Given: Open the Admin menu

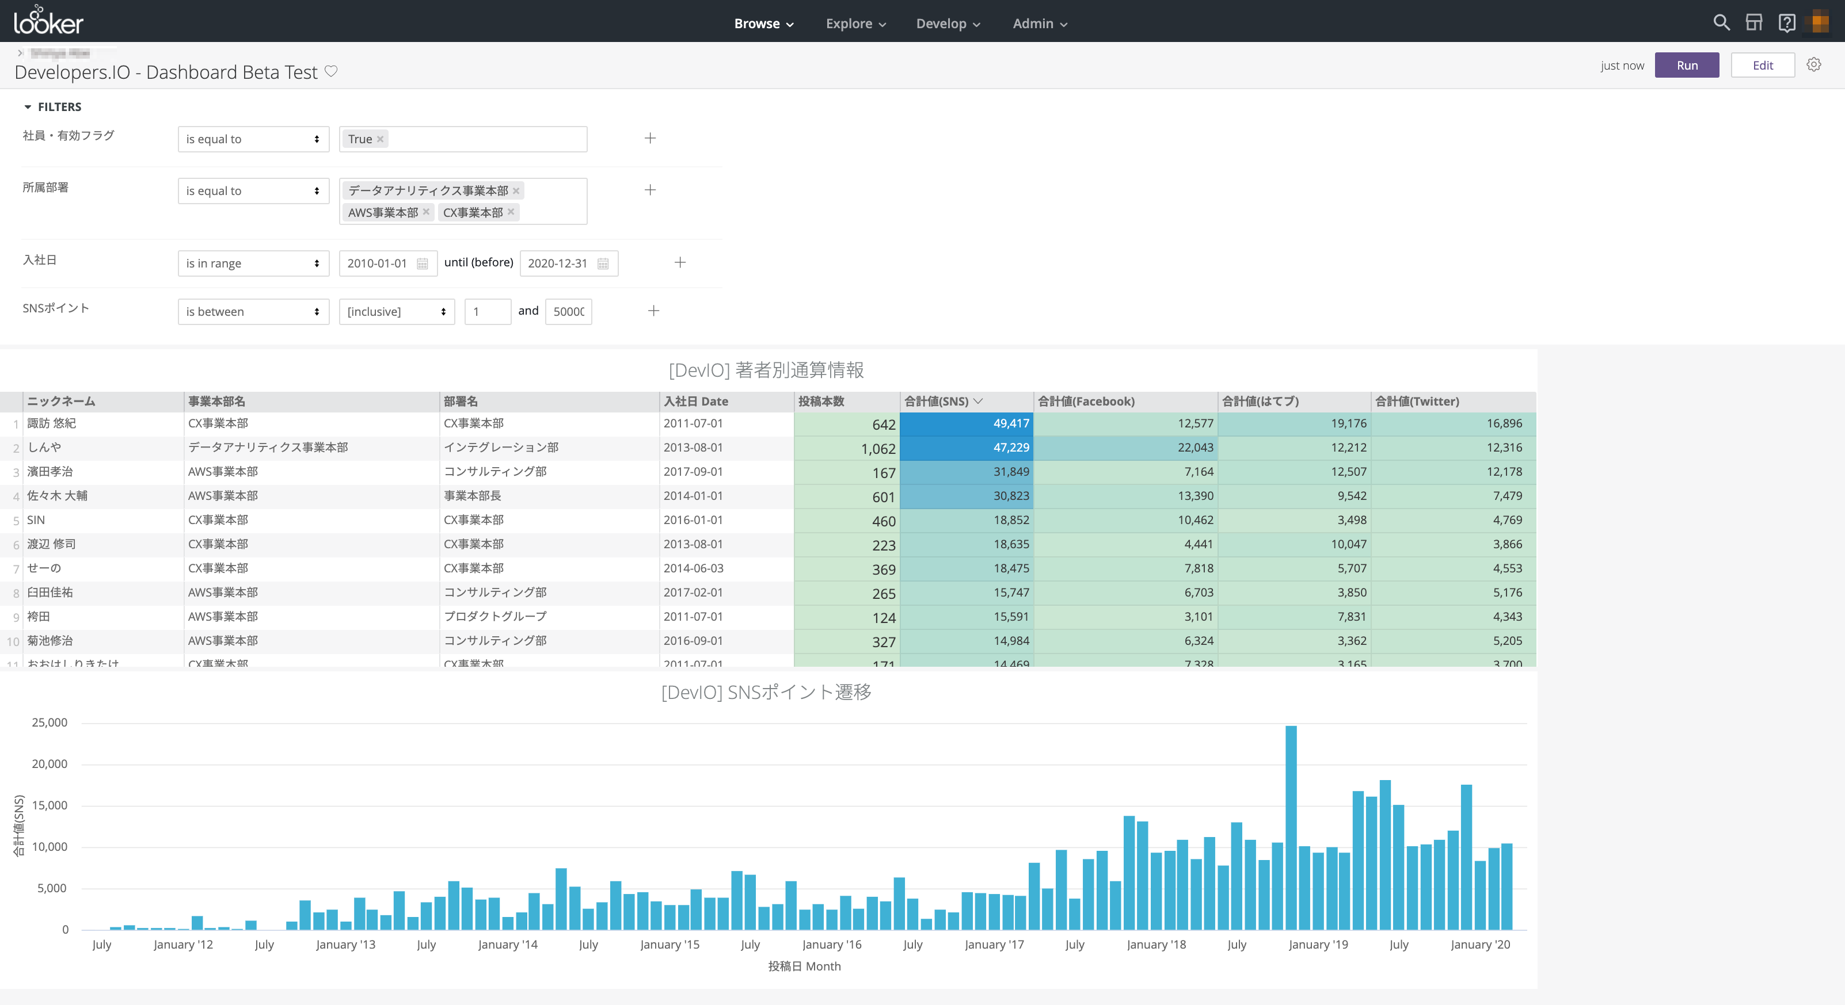Looking at the screenshot, I should tap(1038, 23).
